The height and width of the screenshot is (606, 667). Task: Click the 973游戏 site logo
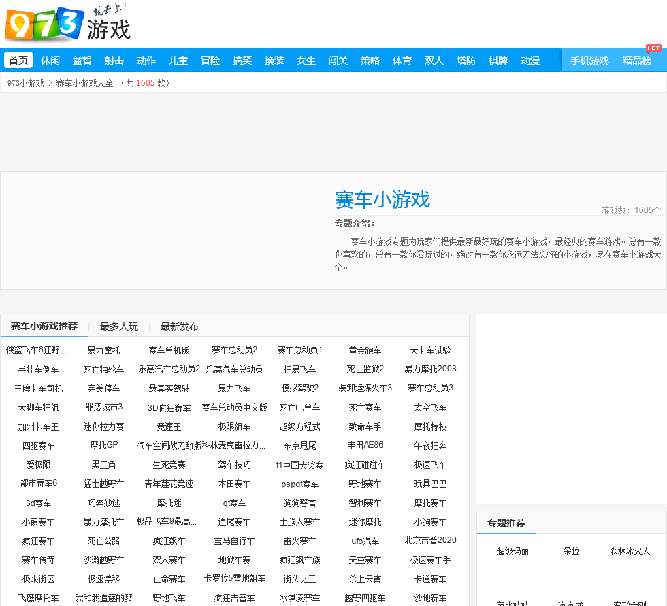[x=67, y=24]
